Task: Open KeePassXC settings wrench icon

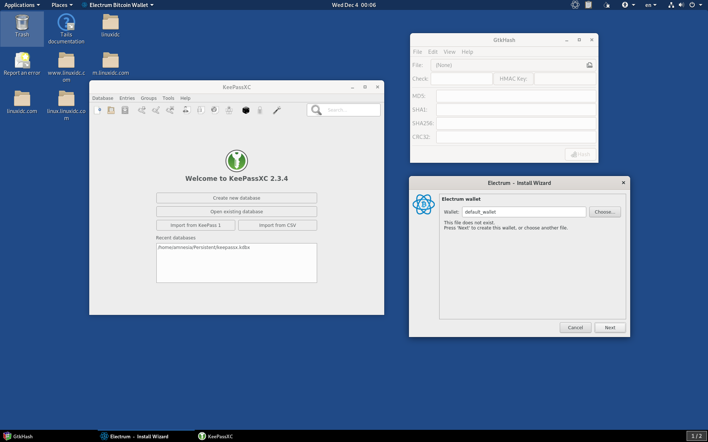Action: [277, 110]
